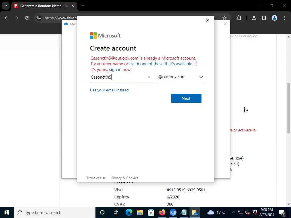This screenshot has height=218, width=291.
Task: Open the notepad-like app on taskbar
Action: 184,212
